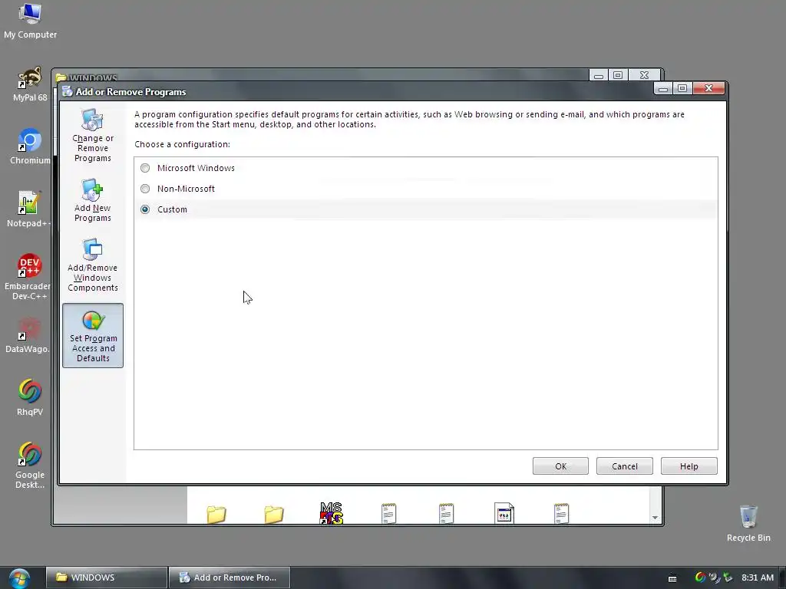The width and height of the screenshot is (786, 589).
Task: Click the Google Desktop tray icon
Action: point(700,577)
